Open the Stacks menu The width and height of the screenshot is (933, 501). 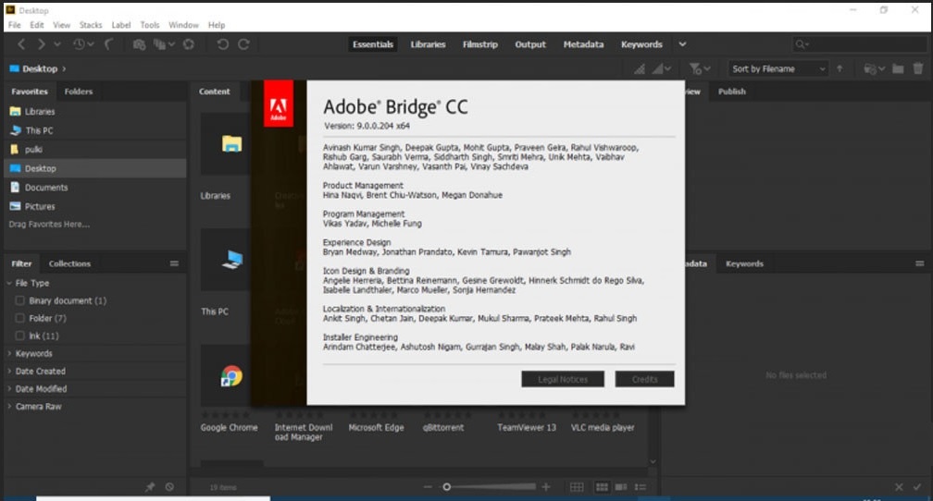tap(91, 25)
